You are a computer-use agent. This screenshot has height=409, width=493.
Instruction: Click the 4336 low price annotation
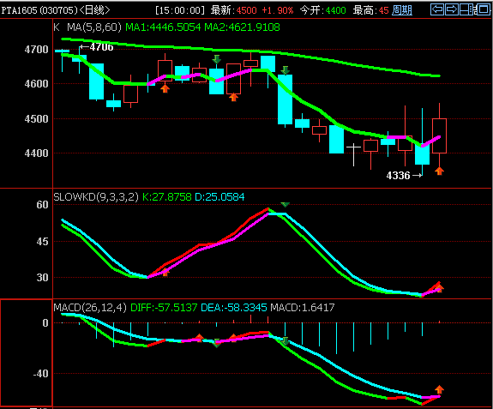[404, 176]
